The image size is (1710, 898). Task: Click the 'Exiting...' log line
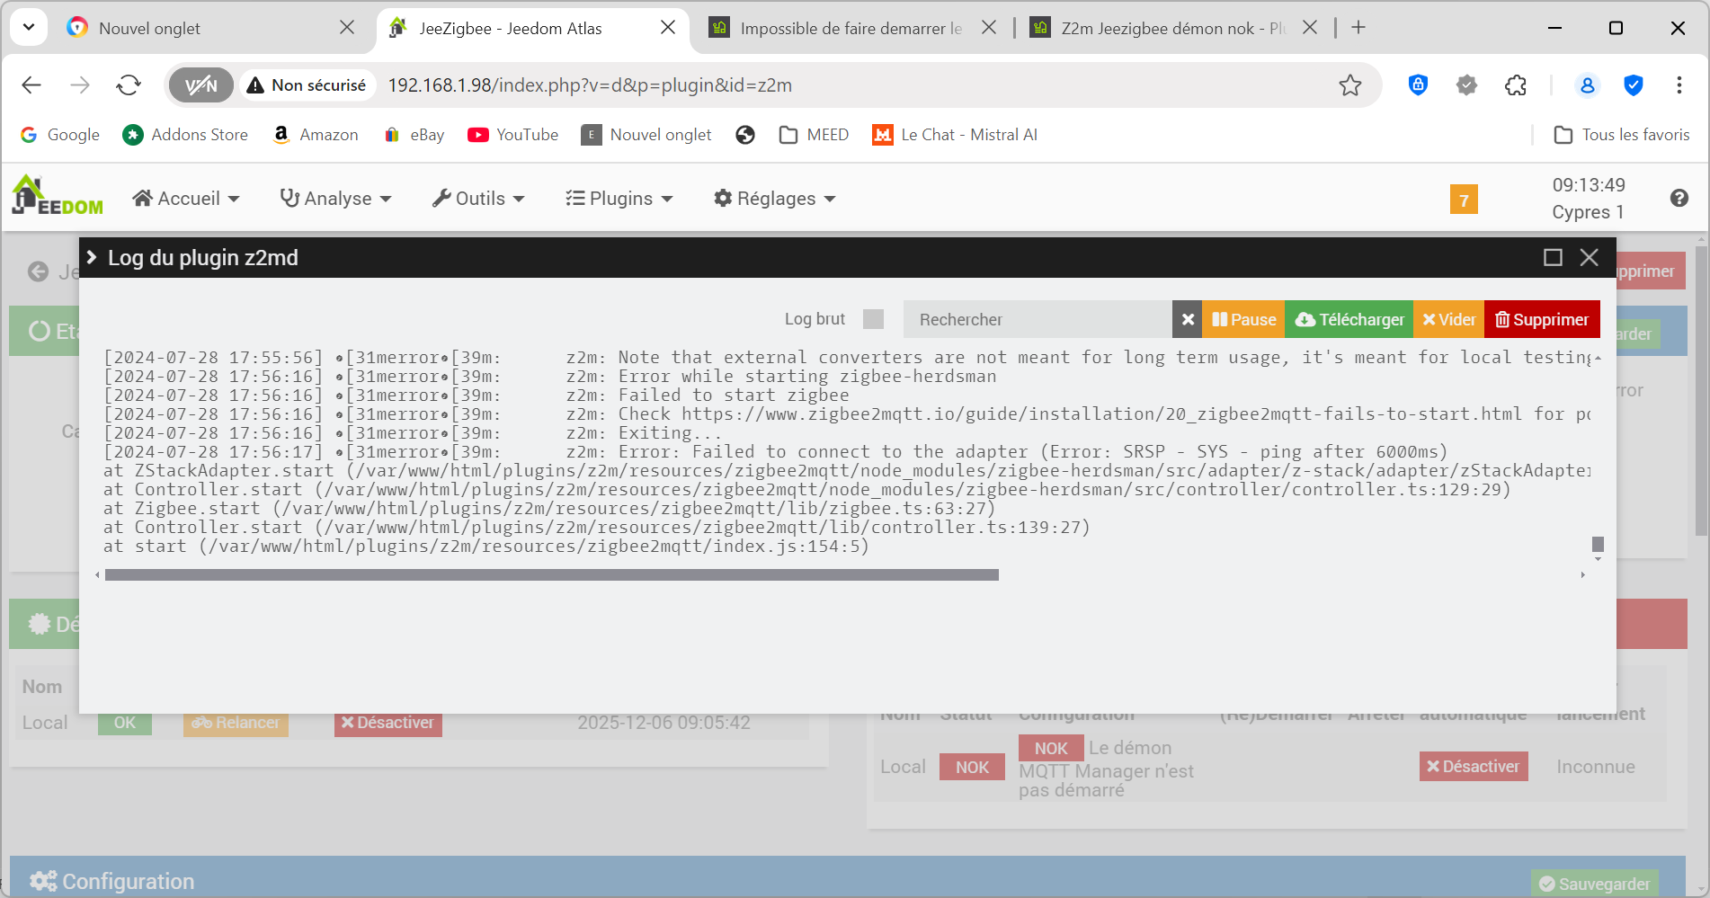pos(413,433)
